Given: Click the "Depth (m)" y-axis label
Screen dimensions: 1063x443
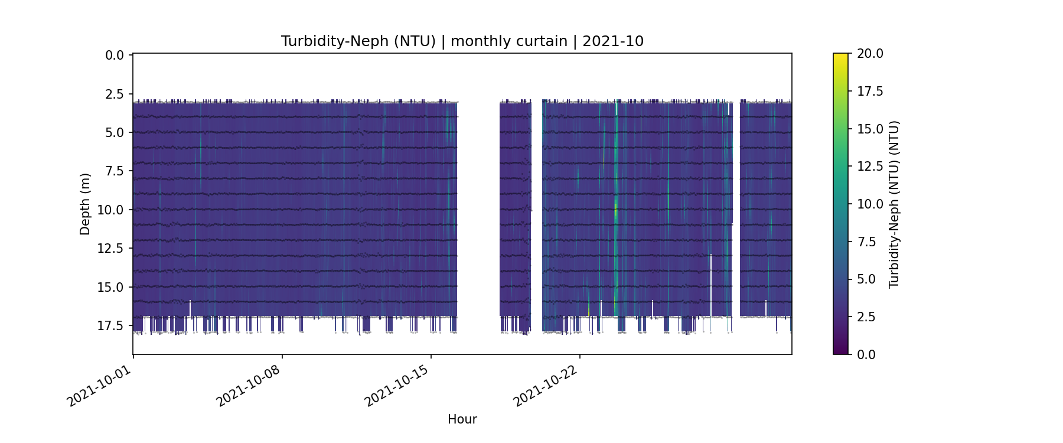Looking at the screenshot, I should (x=85, y=204).
